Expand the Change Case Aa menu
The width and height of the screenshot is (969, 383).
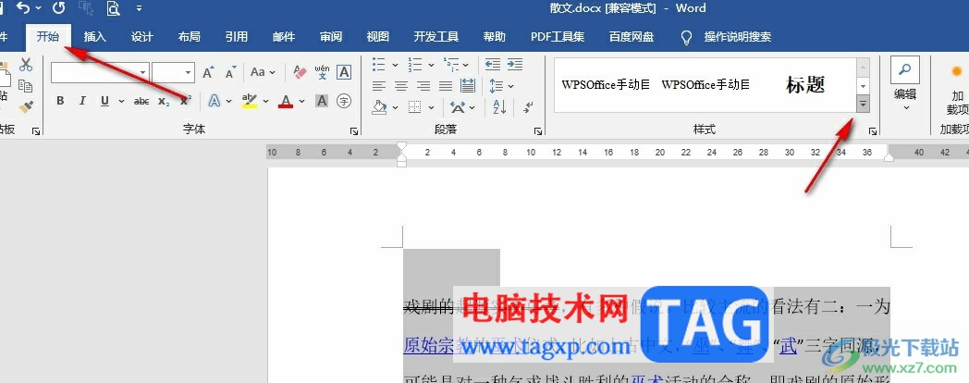tap(264, 72)
